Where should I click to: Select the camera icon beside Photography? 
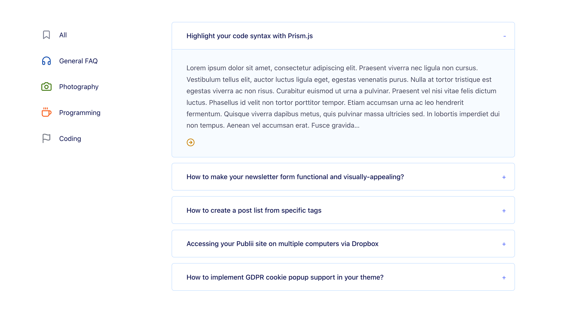click(46, 87)
